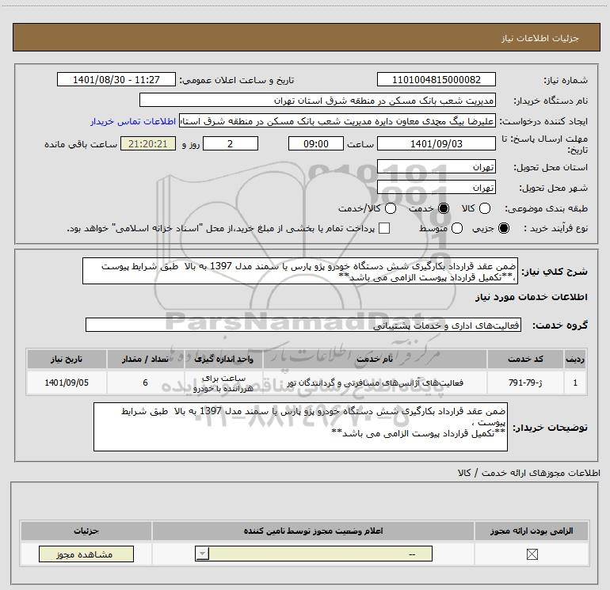The image size is (610, 590).
Task: Toggle Islamic treasury bonds payment checkbox
Action: 384,228
